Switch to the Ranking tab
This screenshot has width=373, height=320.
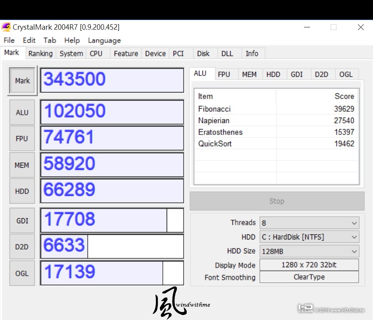click(40, 53)
